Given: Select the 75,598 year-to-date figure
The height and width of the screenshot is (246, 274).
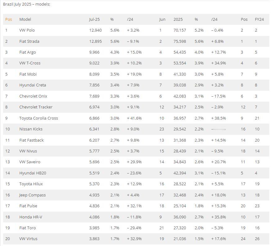Looking at the screenshot, I should [180, 42].
